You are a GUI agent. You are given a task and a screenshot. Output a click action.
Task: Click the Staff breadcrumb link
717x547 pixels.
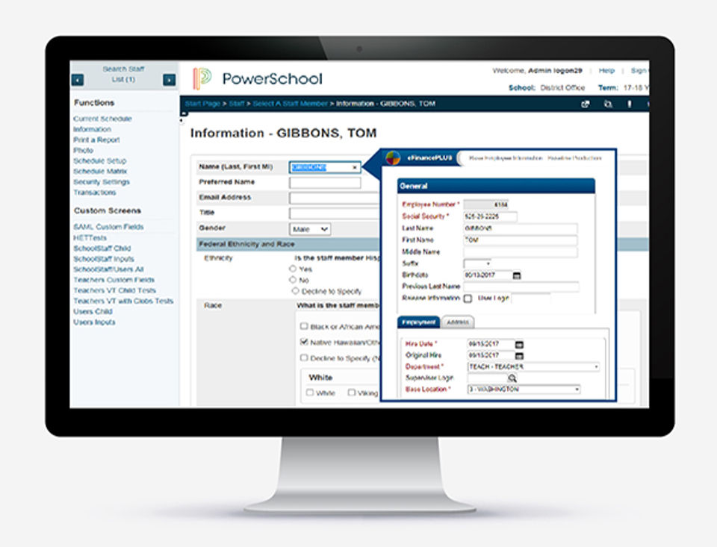click(x=237, y=104)
